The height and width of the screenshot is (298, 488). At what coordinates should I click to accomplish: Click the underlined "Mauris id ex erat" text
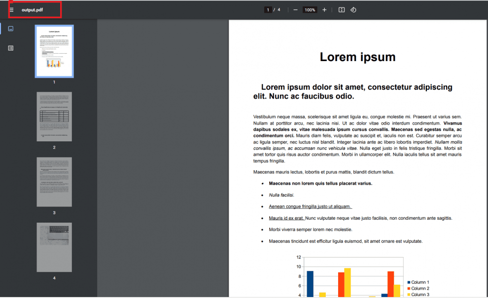(286, 218)
